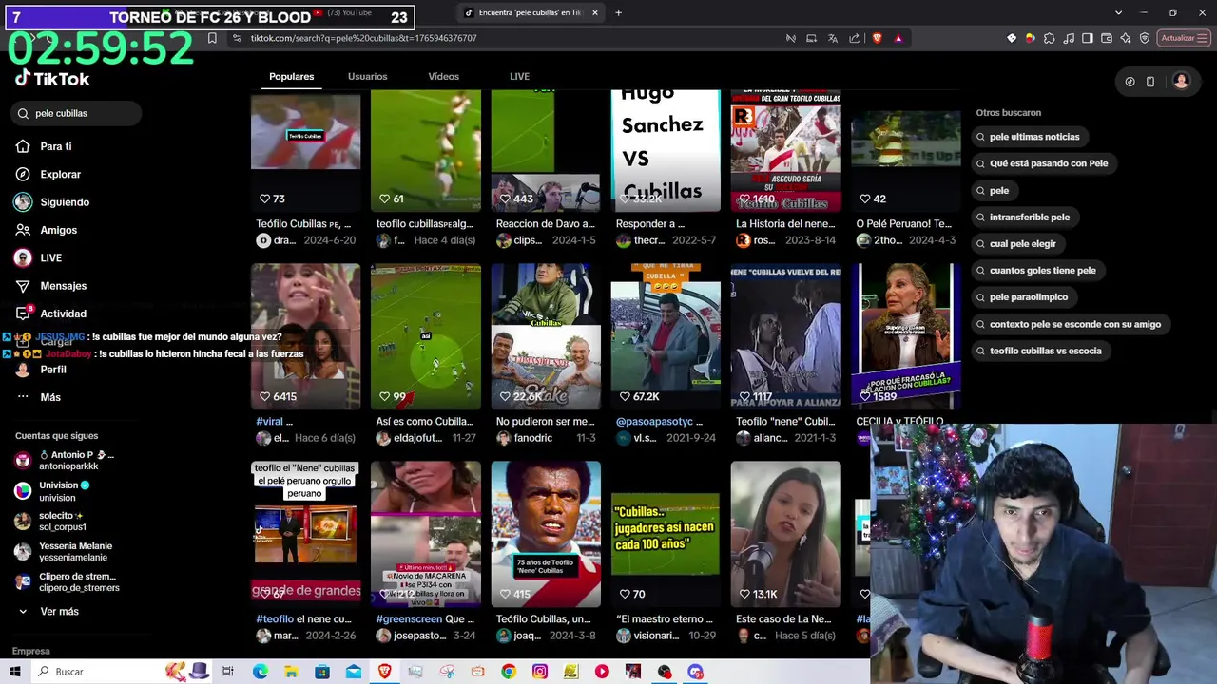Viewport: 1217px width, 684px height.
Task: Open Brave VPN shield icon
Action: click(1145, 38)
